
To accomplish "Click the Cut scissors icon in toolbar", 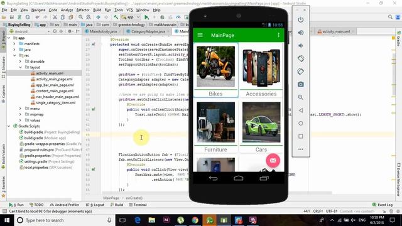I will [55, 17].
